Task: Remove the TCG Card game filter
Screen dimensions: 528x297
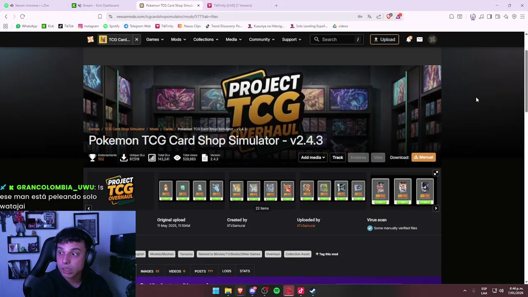Action: (136, 40)
